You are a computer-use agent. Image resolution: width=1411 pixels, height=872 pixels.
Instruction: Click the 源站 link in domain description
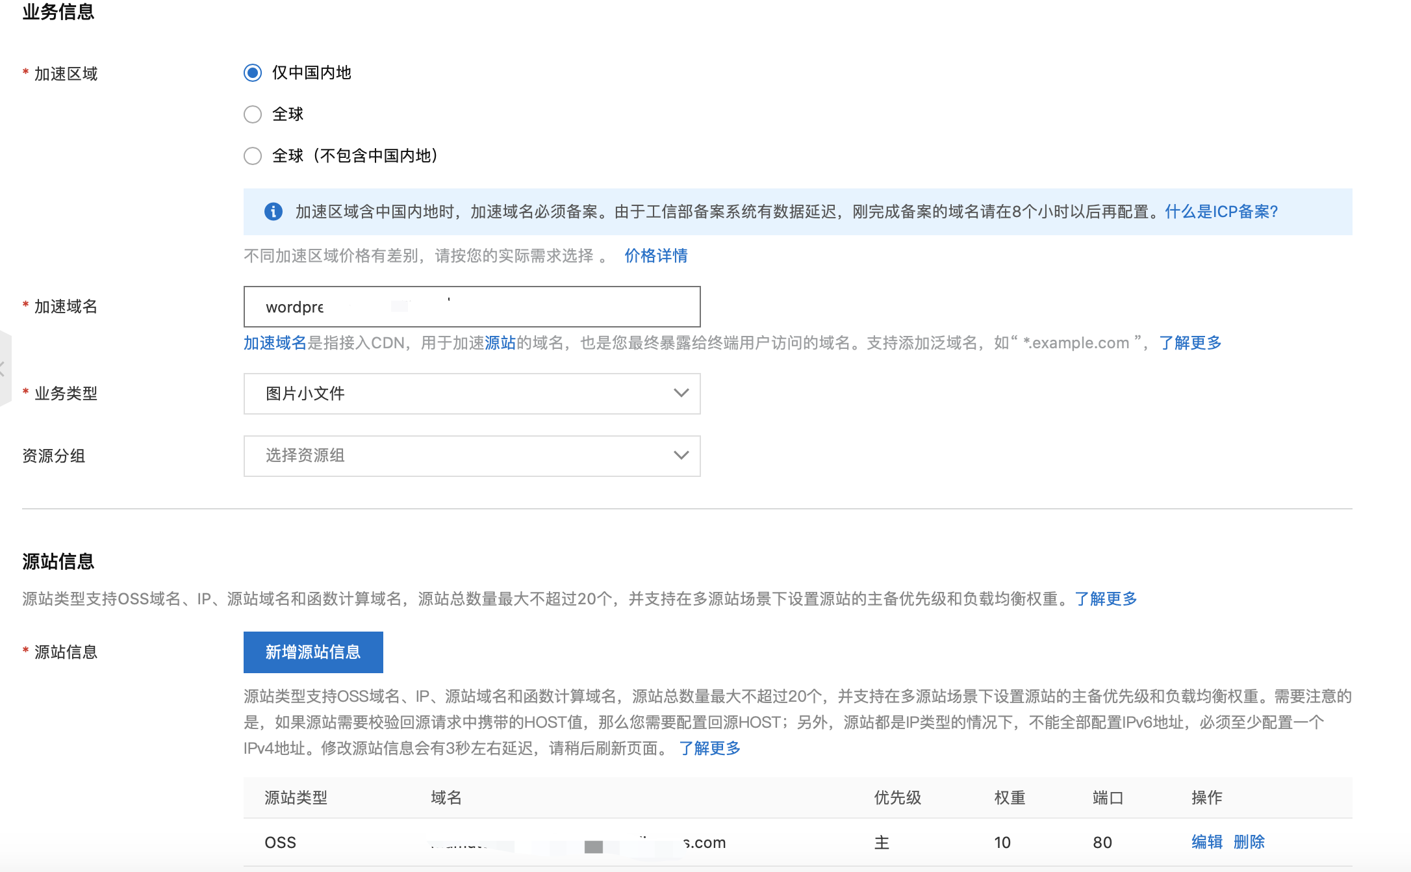[x=500, y=343]
